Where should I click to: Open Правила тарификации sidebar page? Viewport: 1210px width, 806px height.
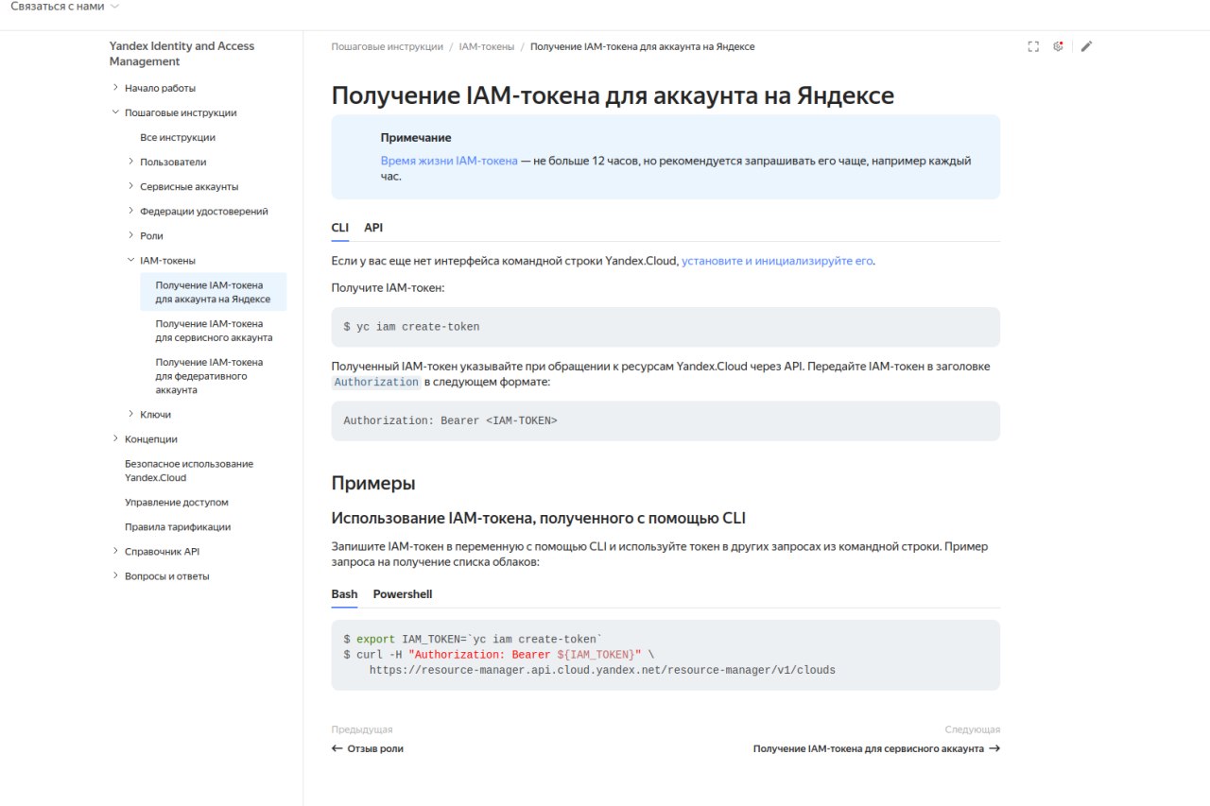[x=178, y=527]
